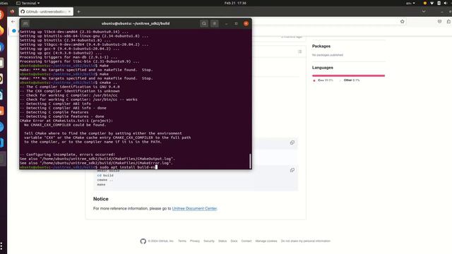The width and height of the screenshot is (452, 254).
Task: Click the GitHub logo in the footer
Action: pos(143,241)
